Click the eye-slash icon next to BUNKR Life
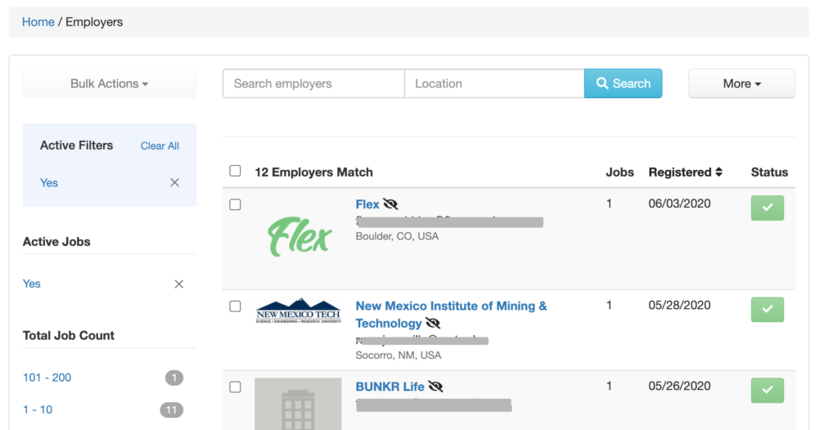Image resolution: width=838 pixels, height=430 pixels. click(x=435, y=386)
